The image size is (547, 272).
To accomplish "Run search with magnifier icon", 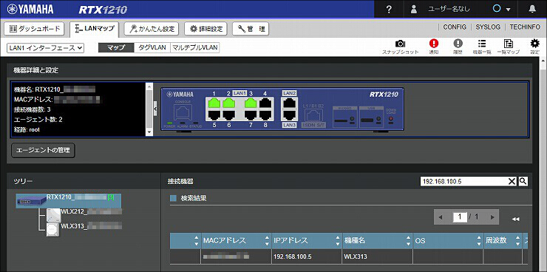I will (x=523, y=181).
